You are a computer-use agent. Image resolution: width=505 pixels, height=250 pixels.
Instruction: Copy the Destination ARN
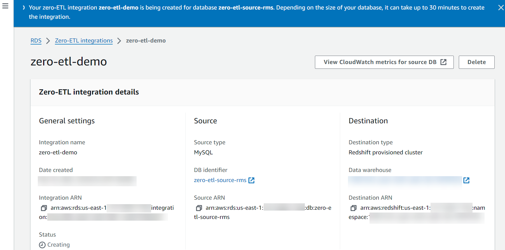[354, 208]
